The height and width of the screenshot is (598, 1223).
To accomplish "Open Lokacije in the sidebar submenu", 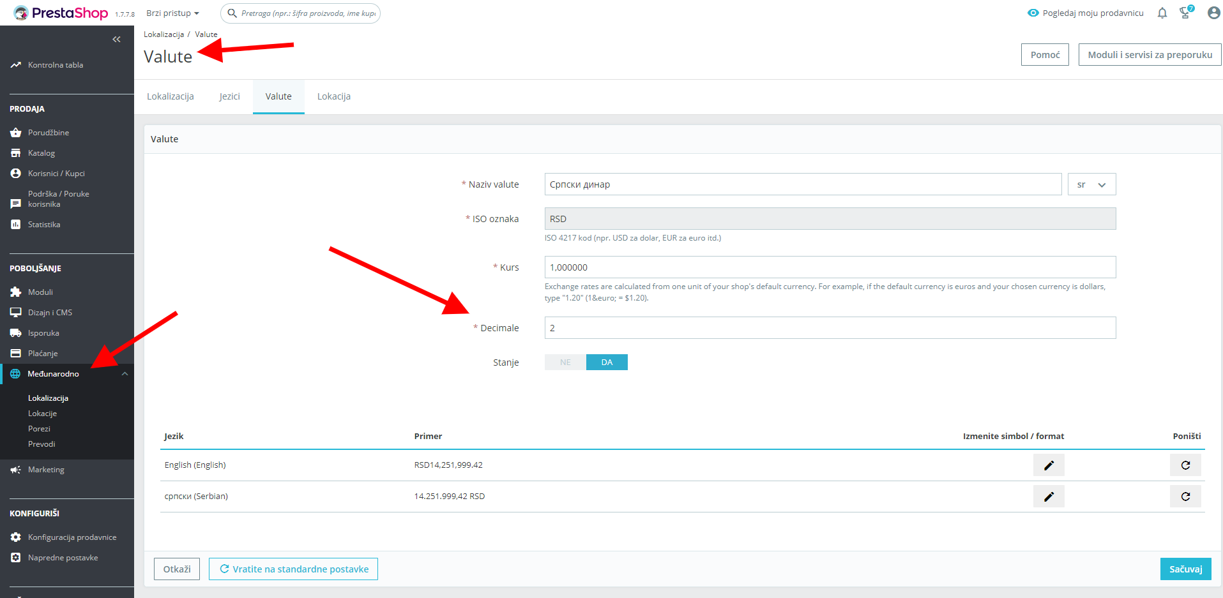I will click(x=42, y=414).
